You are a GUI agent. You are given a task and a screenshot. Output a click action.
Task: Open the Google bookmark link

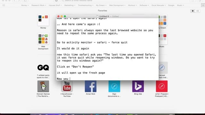171,5
